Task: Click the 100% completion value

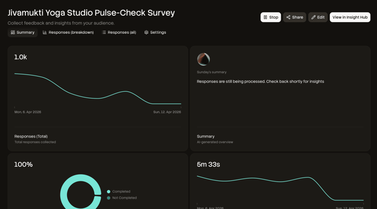Action: (x=23, y=164)
